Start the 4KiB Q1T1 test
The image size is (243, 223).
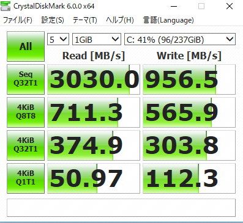pos(26,178)
